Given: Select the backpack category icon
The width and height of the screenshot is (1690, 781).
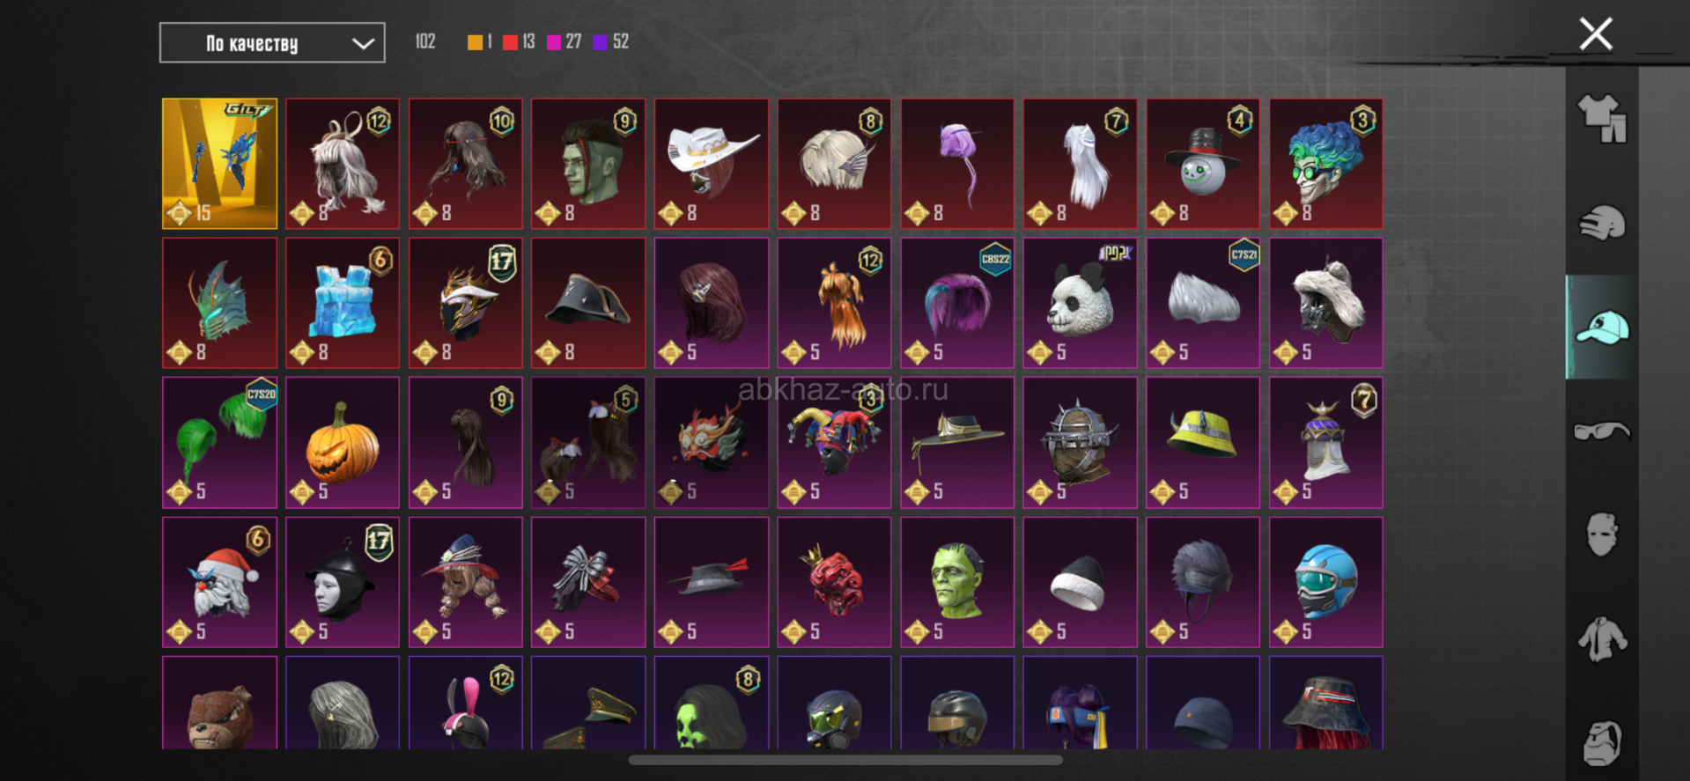Looking at the screenshot, I should coord(1601,742).
